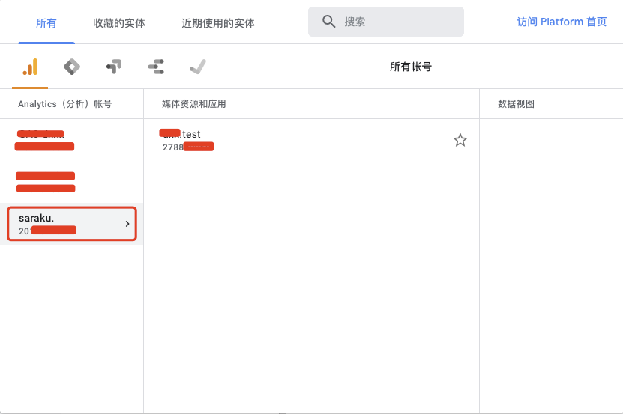
Task: Switch to the 所有 tab
Action: (x=46, y=23)
